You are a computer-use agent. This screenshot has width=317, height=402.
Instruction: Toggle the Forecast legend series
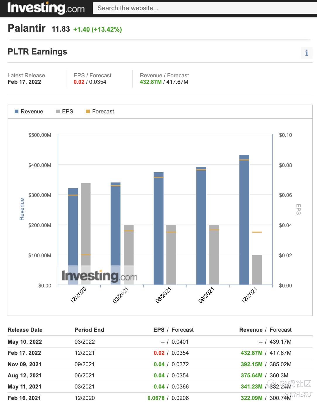[100, 111]
